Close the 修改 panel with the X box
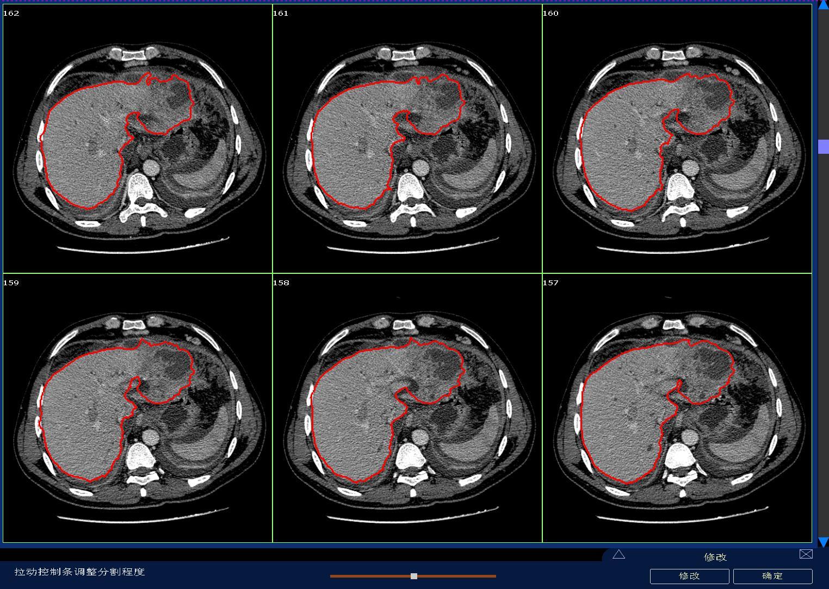Screen dimensions: 829x589 (x=806, y=554)
